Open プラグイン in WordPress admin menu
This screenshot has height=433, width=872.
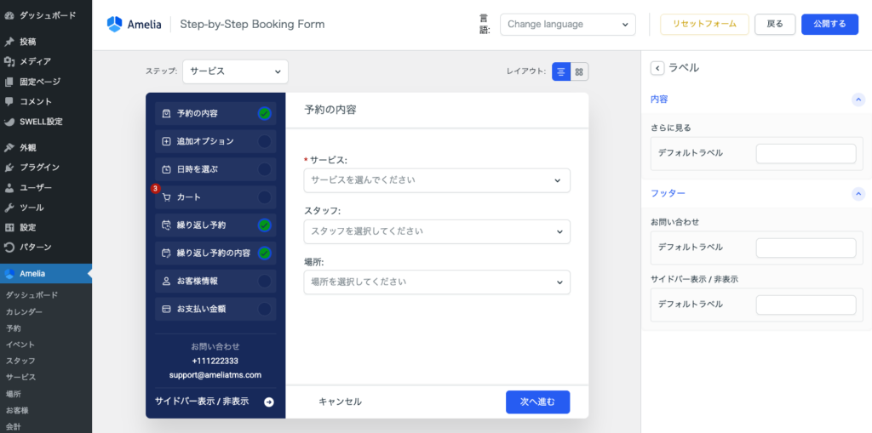tap(39, 168)
